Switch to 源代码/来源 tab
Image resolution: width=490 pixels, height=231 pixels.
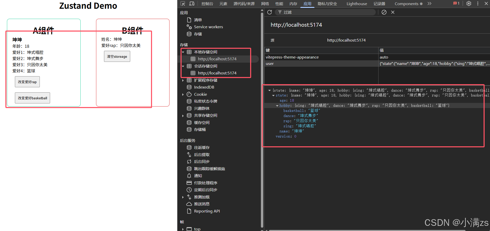click(244, 4)
